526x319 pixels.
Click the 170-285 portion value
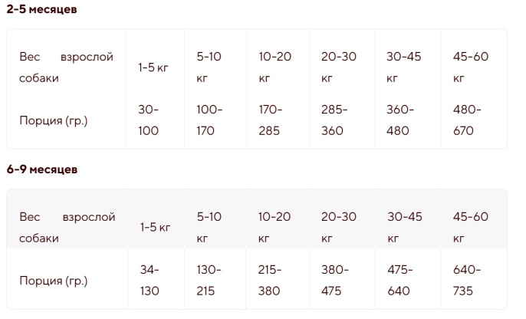(x=271, y=120)
